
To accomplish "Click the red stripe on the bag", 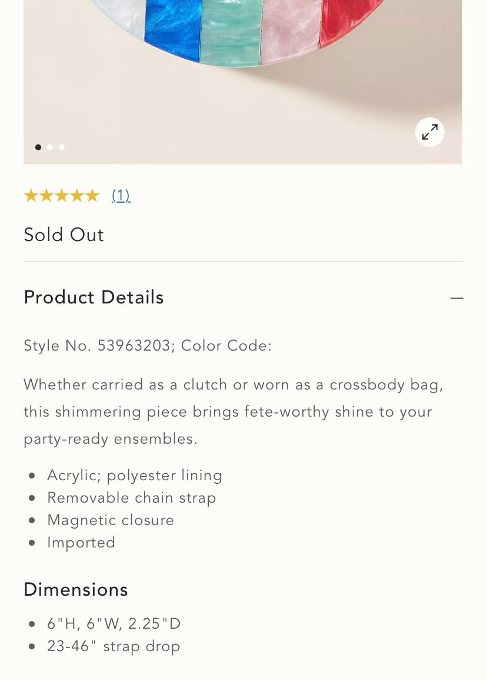I will (346, 17).
